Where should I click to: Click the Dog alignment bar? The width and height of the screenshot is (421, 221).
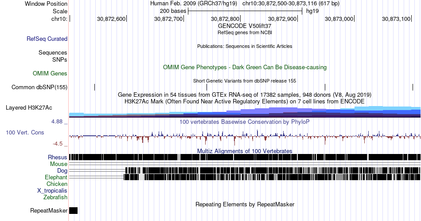[x=273, y=170]
